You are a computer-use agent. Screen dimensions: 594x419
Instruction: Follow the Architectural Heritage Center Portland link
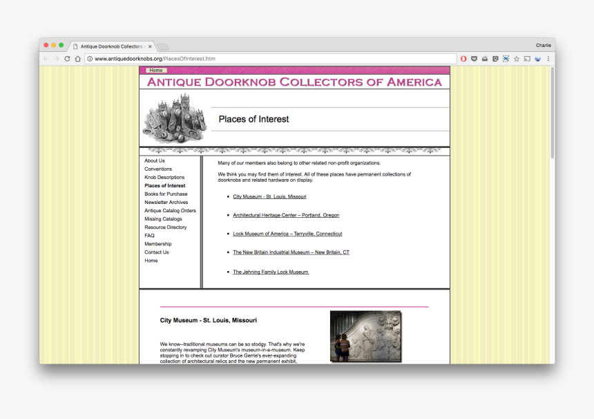[286, 216]
